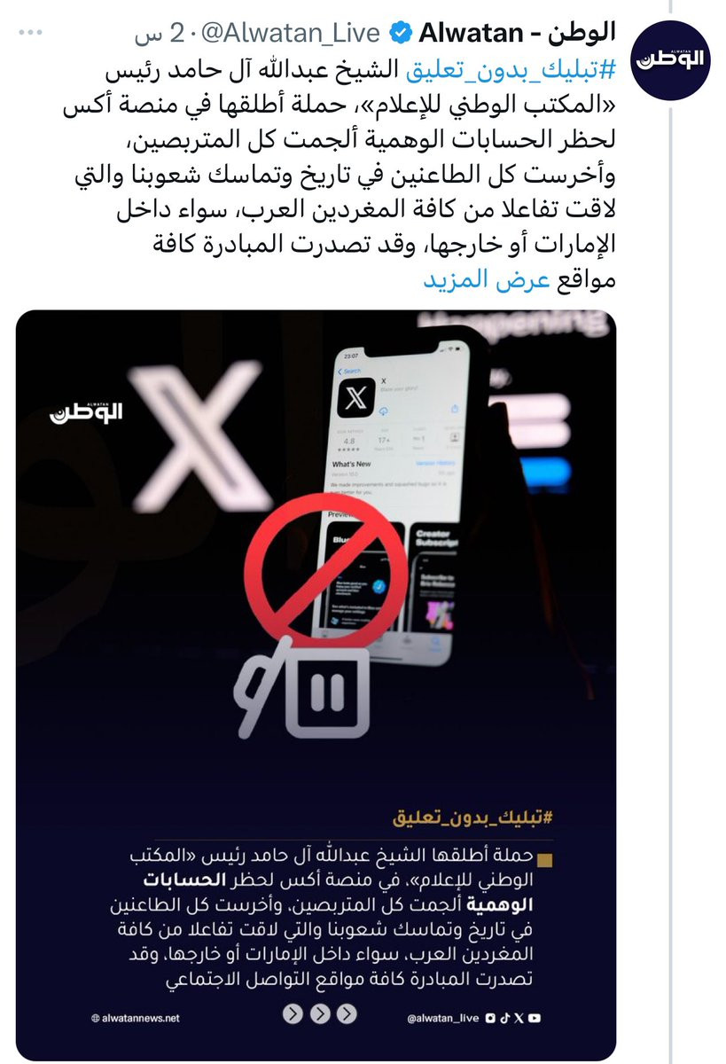The height and width of the screenshot is (1064, 726).
Task: Click the TikTok icon in the image footer
Action: click(504, 1018)
